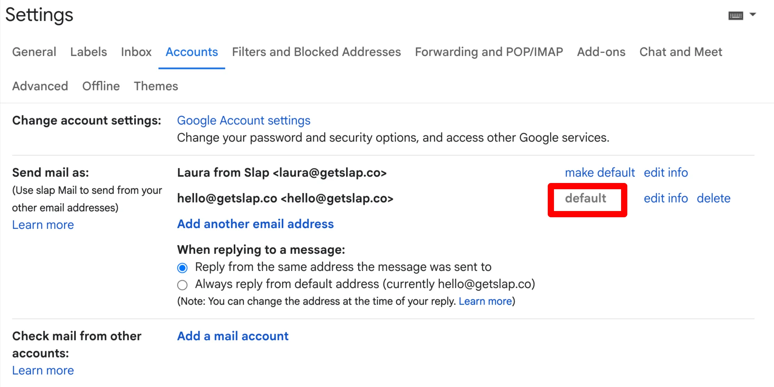Image resolution: width=774 pixels, height=387 pixels.
Task: Make laura@getslap.co the default address
Action: [x=600, y=172]
